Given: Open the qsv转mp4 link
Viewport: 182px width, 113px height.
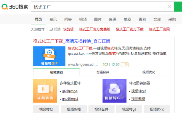Looking at the screenshot, I should pos(70,99).
